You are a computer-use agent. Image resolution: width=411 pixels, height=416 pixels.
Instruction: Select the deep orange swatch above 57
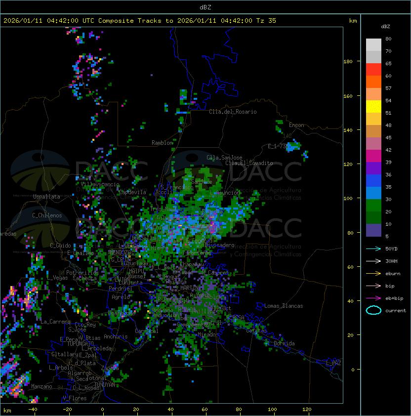pyautogui.click(x=373, y=82)
